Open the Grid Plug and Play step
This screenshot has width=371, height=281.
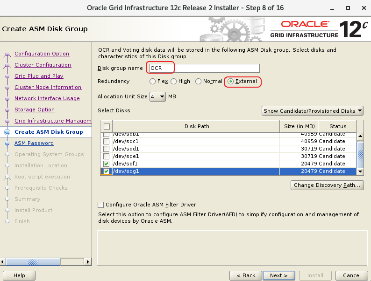pos(39,76)
